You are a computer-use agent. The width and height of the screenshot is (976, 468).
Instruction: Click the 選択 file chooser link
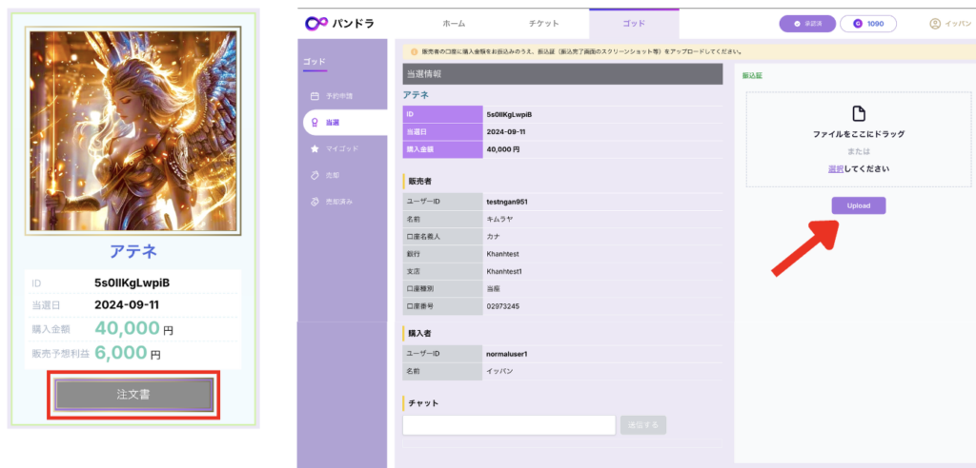[836, 168]
